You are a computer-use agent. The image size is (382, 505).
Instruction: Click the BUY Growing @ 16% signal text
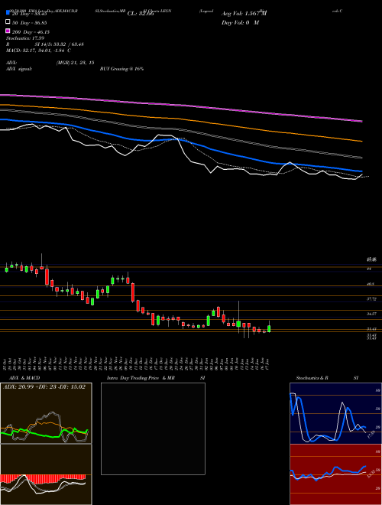[121, 69]
